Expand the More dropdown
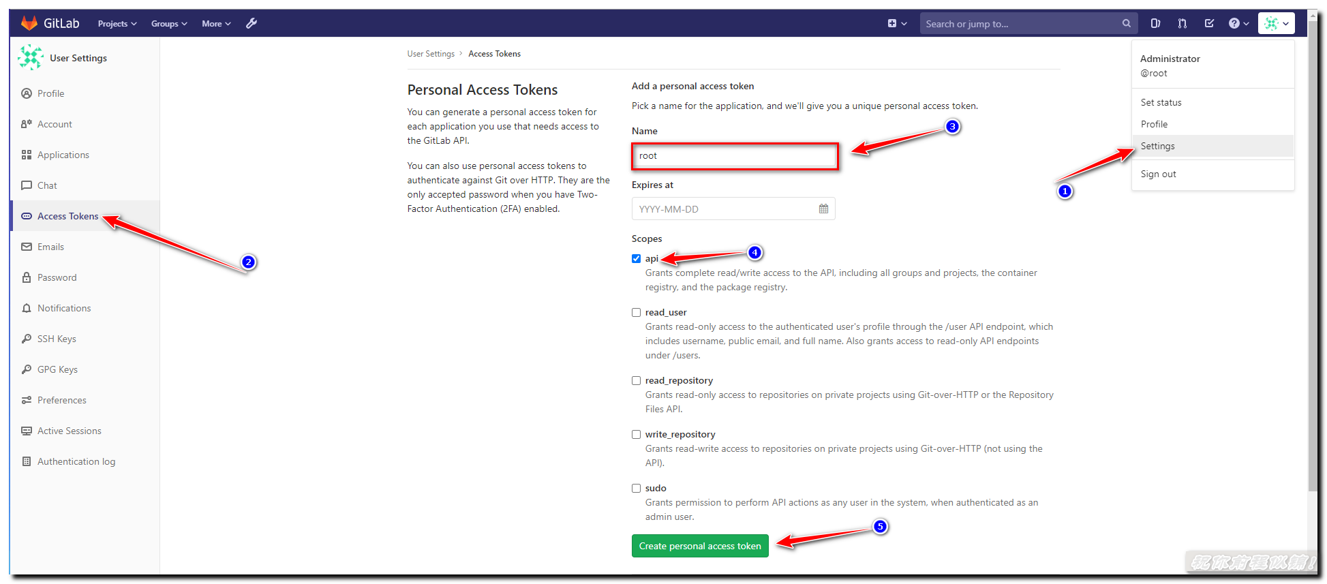Screen dimensions: 1327x584 tap(216, 23)
